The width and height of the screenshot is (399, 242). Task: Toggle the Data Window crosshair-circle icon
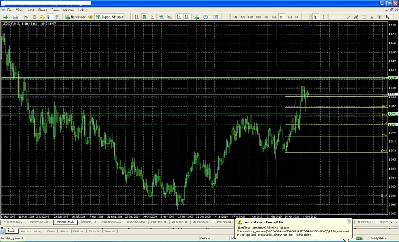click(x=34, y=17)
